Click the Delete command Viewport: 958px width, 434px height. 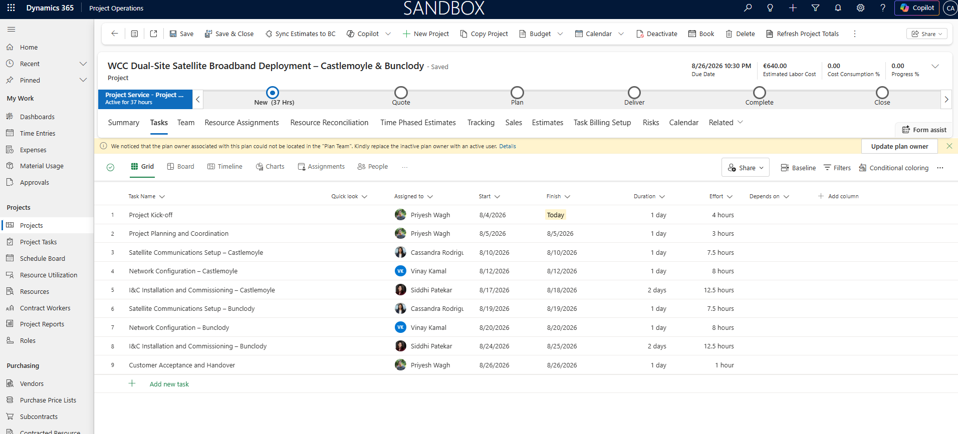[740, 34]
